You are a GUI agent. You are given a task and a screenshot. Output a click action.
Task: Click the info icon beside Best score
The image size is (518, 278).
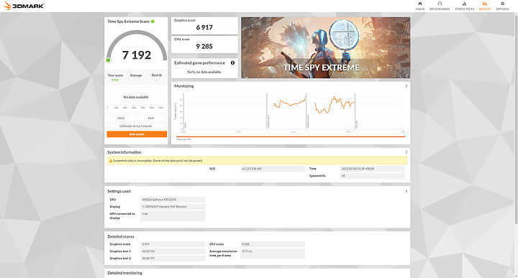coord(160,75)
